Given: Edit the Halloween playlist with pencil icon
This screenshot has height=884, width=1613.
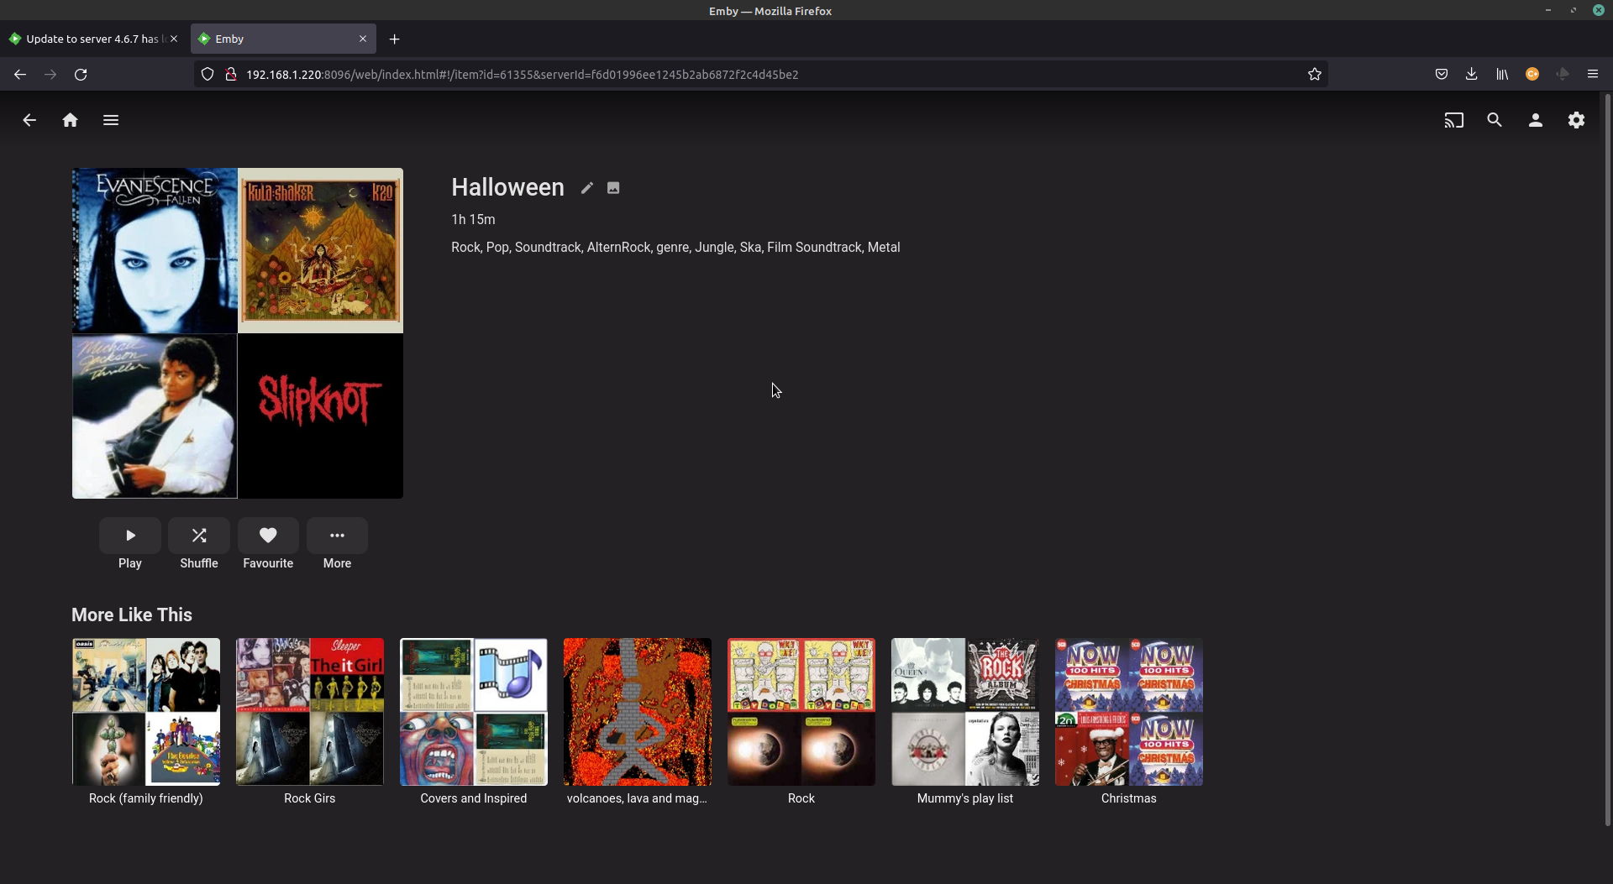Looking at the screenshot, I should coord(586,188).
